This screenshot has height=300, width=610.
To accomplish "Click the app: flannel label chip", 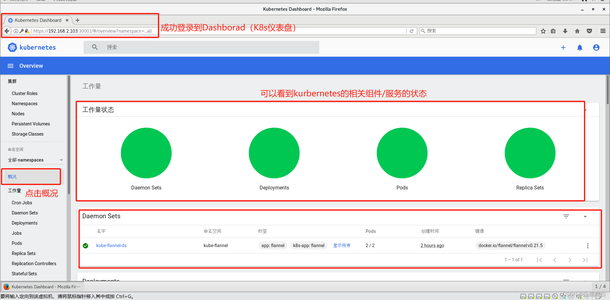I will (273, 246).
